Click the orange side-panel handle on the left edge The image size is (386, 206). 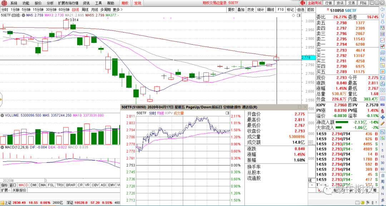(x=1, y=99)
